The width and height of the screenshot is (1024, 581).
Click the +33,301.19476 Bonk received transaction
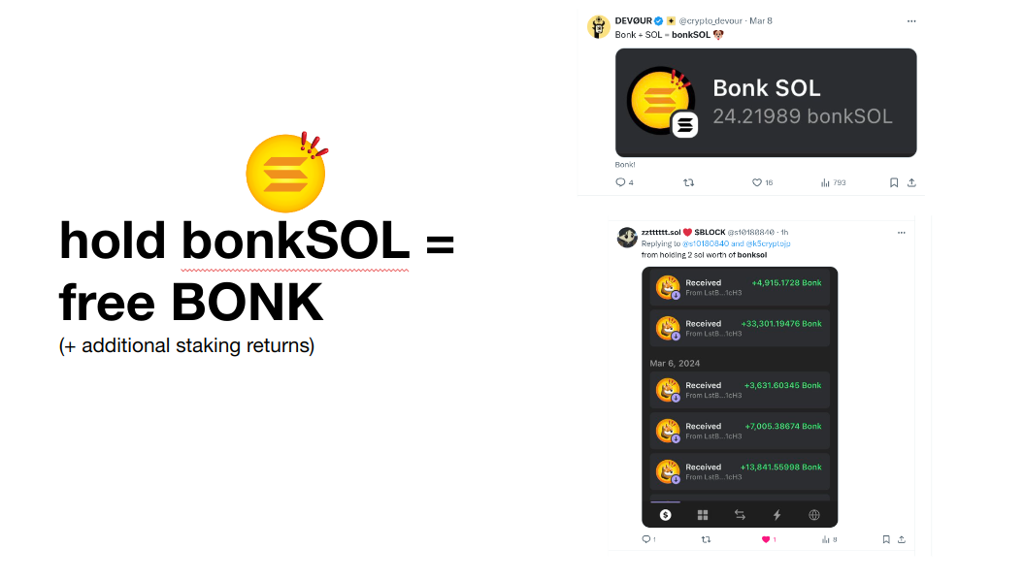point(740,329)
